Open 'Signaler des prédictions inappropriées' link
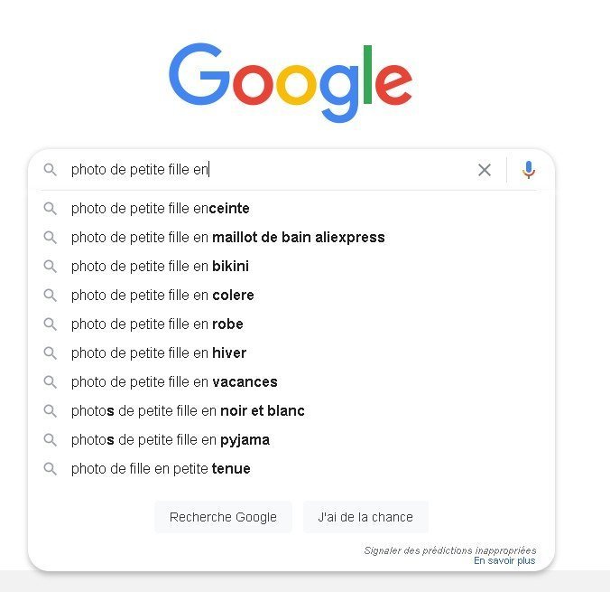The width and height of the screenshot is (610, 592). coord(449,550)
